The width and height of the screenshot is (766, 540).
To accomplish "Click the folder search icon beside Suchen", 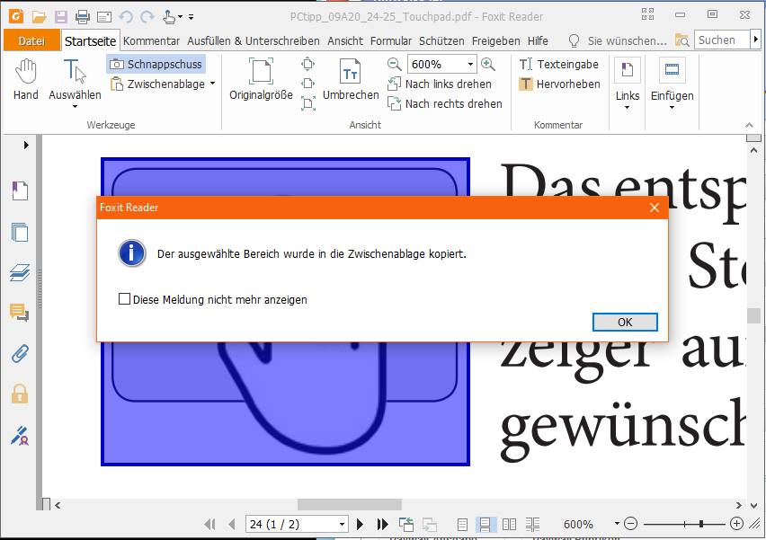I will [x=682, y=40].
